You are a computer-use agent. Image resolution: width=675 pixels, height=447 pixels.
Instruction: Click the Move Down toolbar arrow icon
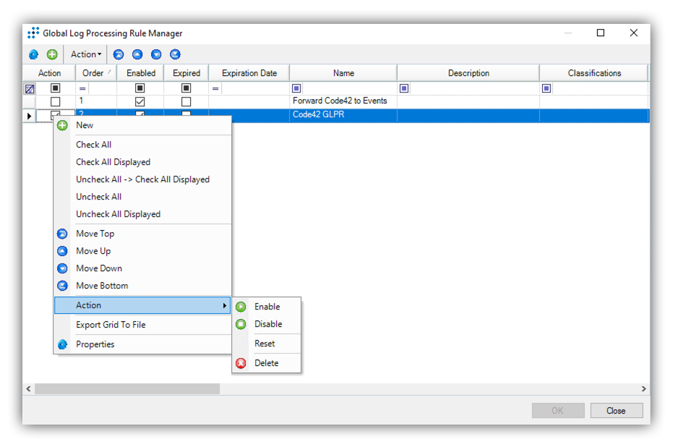[156, 54]
